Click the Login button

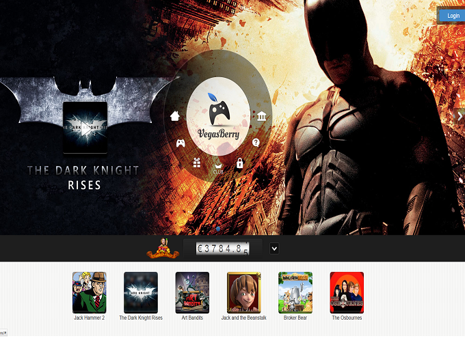click(x=453, y=16)
